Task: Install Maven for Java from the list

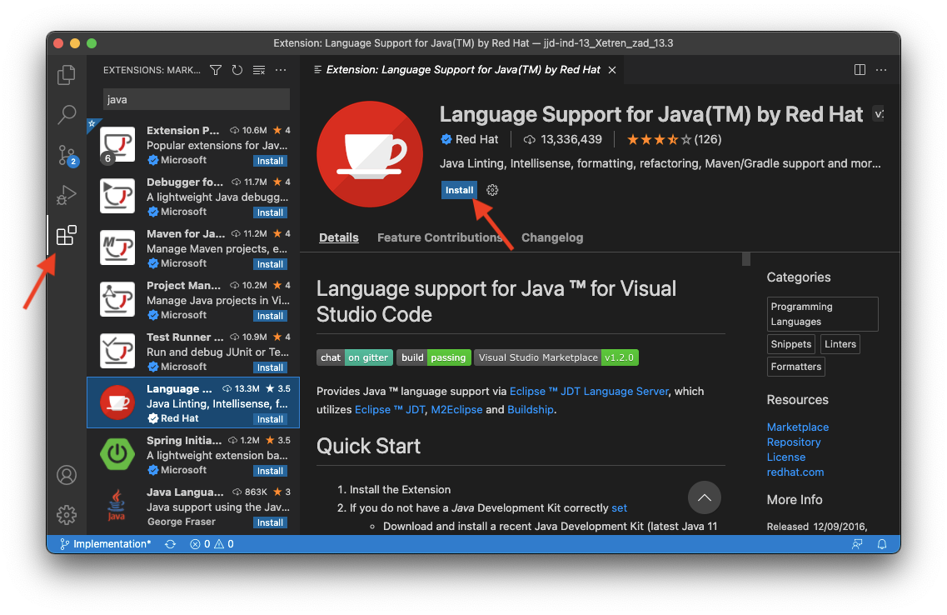Action: (270, 265)
